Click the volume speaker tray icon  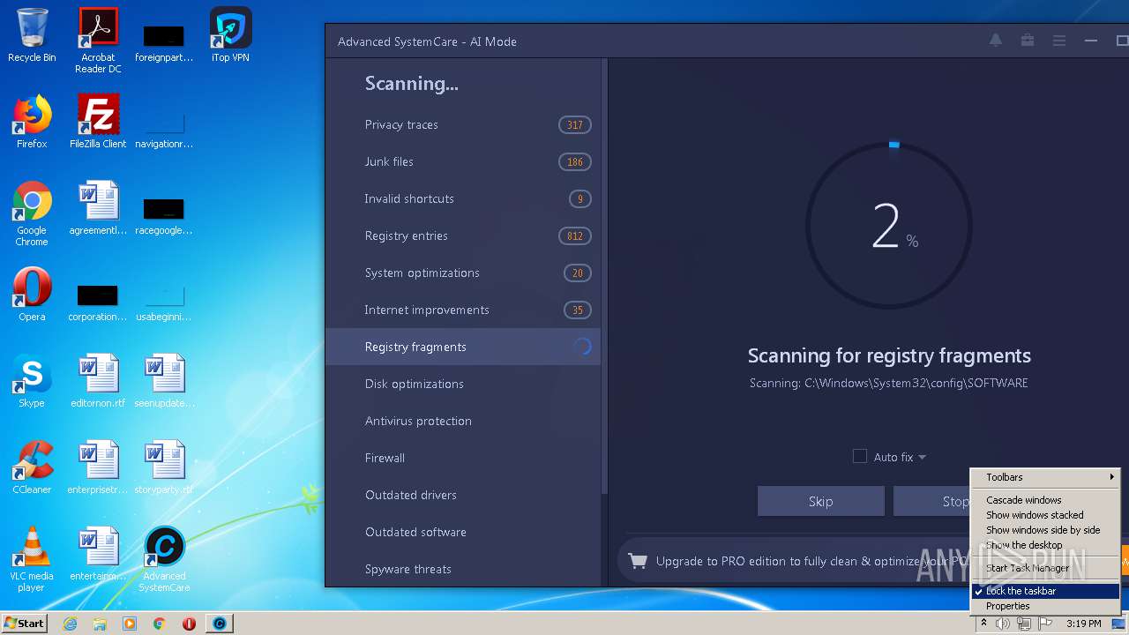1003,624
